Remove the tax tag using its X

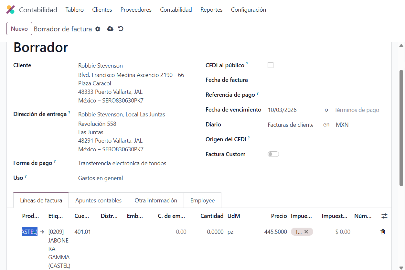(x=306, y=232)
